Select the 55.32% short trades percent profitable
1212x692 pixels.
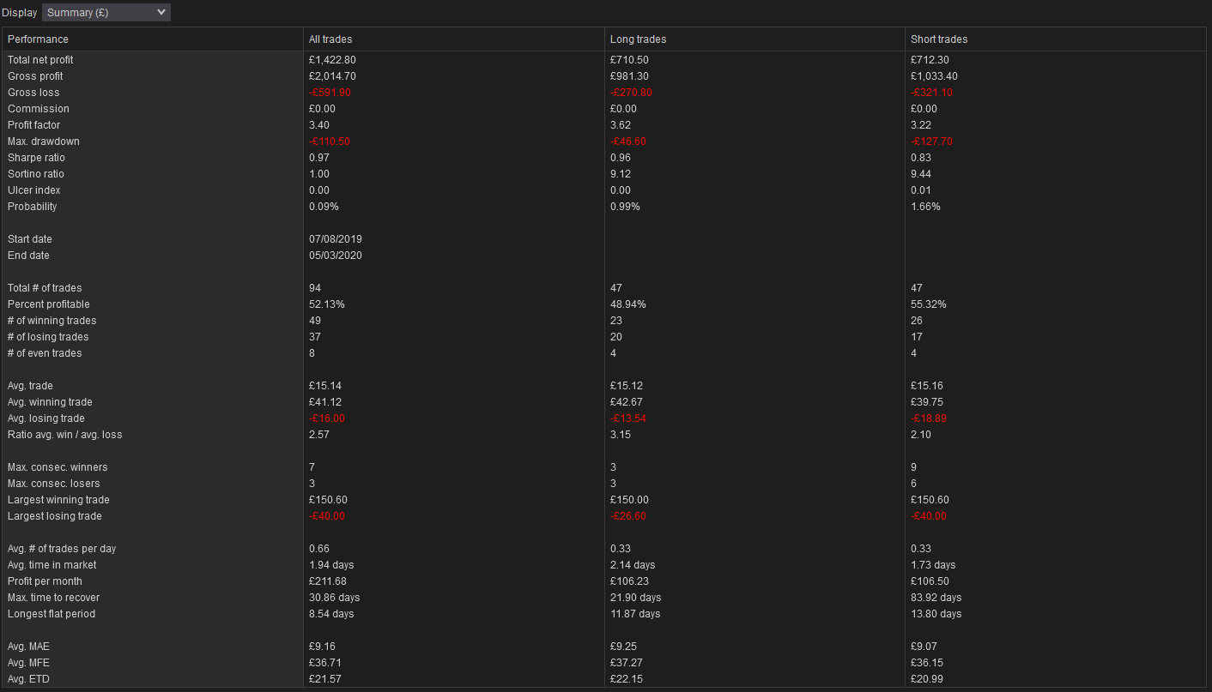pos(930,304)
